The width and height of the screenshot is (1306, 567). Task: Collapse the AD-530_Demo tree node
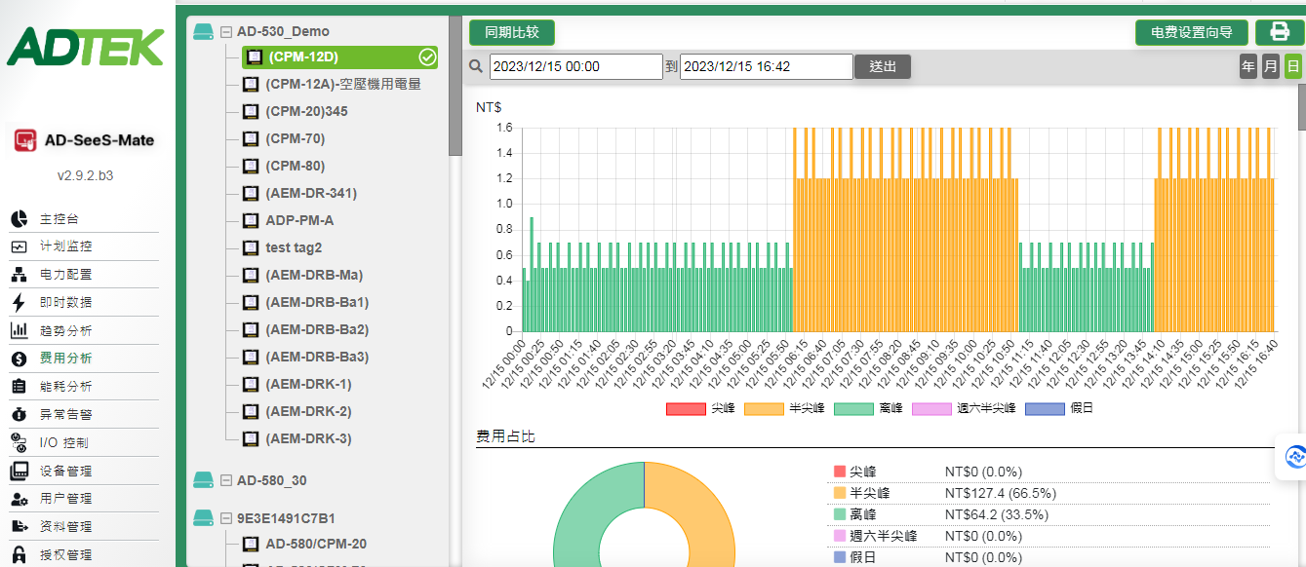[x=226, y=32]
